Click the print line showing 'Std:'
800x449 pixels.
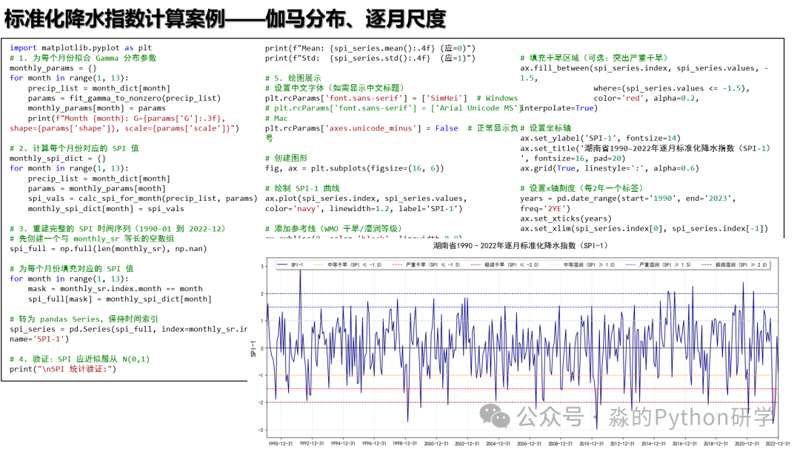[370, 59]
